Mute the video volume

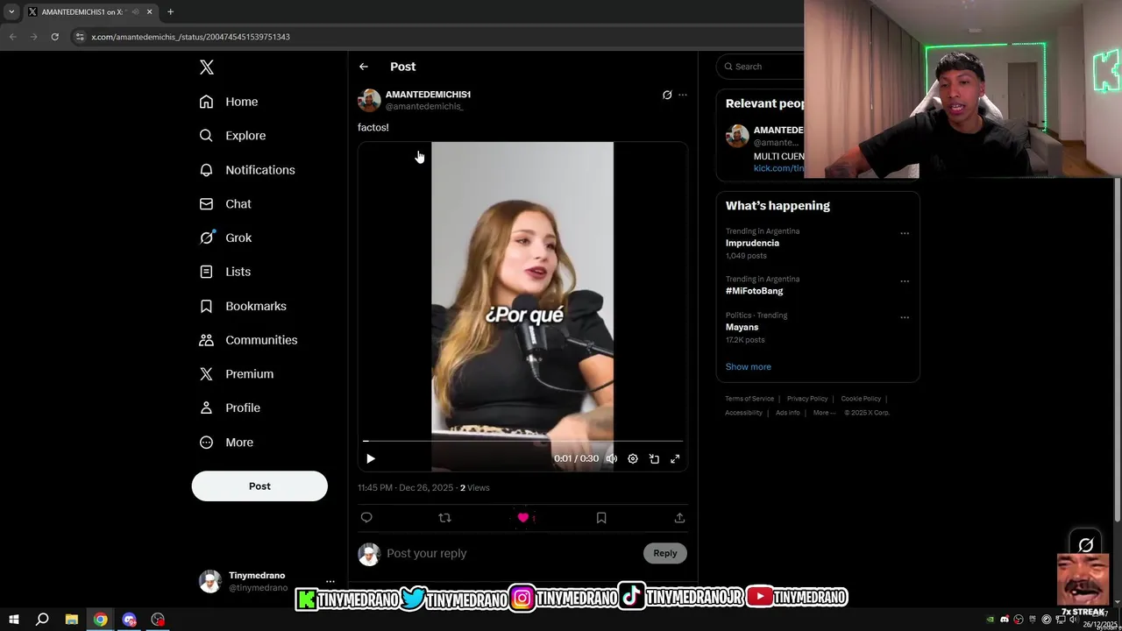tap(612, 458)
